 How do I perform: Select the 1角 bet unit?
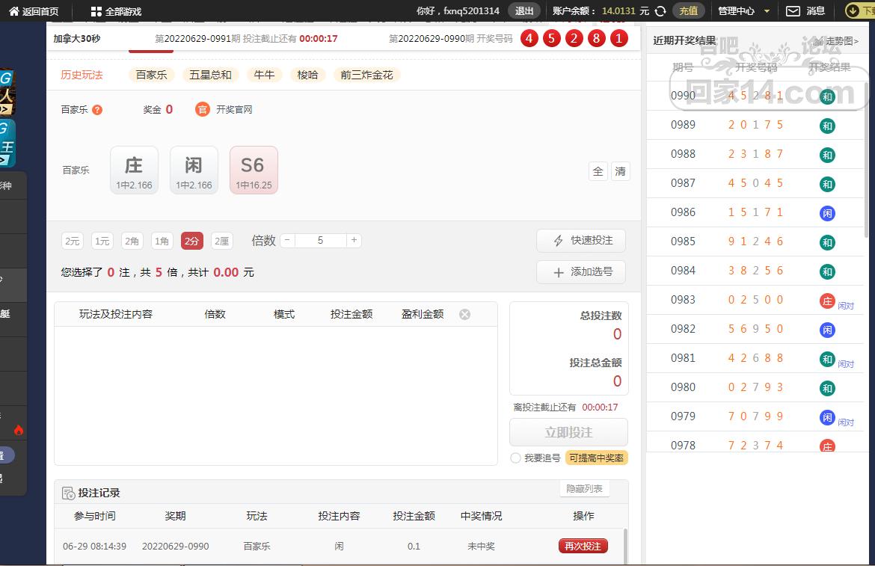162,241
